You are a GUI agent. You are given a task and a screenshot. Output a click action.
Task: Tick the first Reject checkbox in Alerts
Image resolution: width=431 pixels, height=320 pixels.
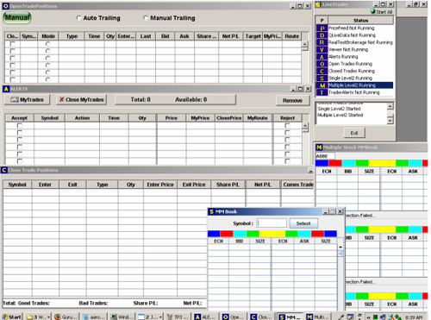click(x=287, y=126)
